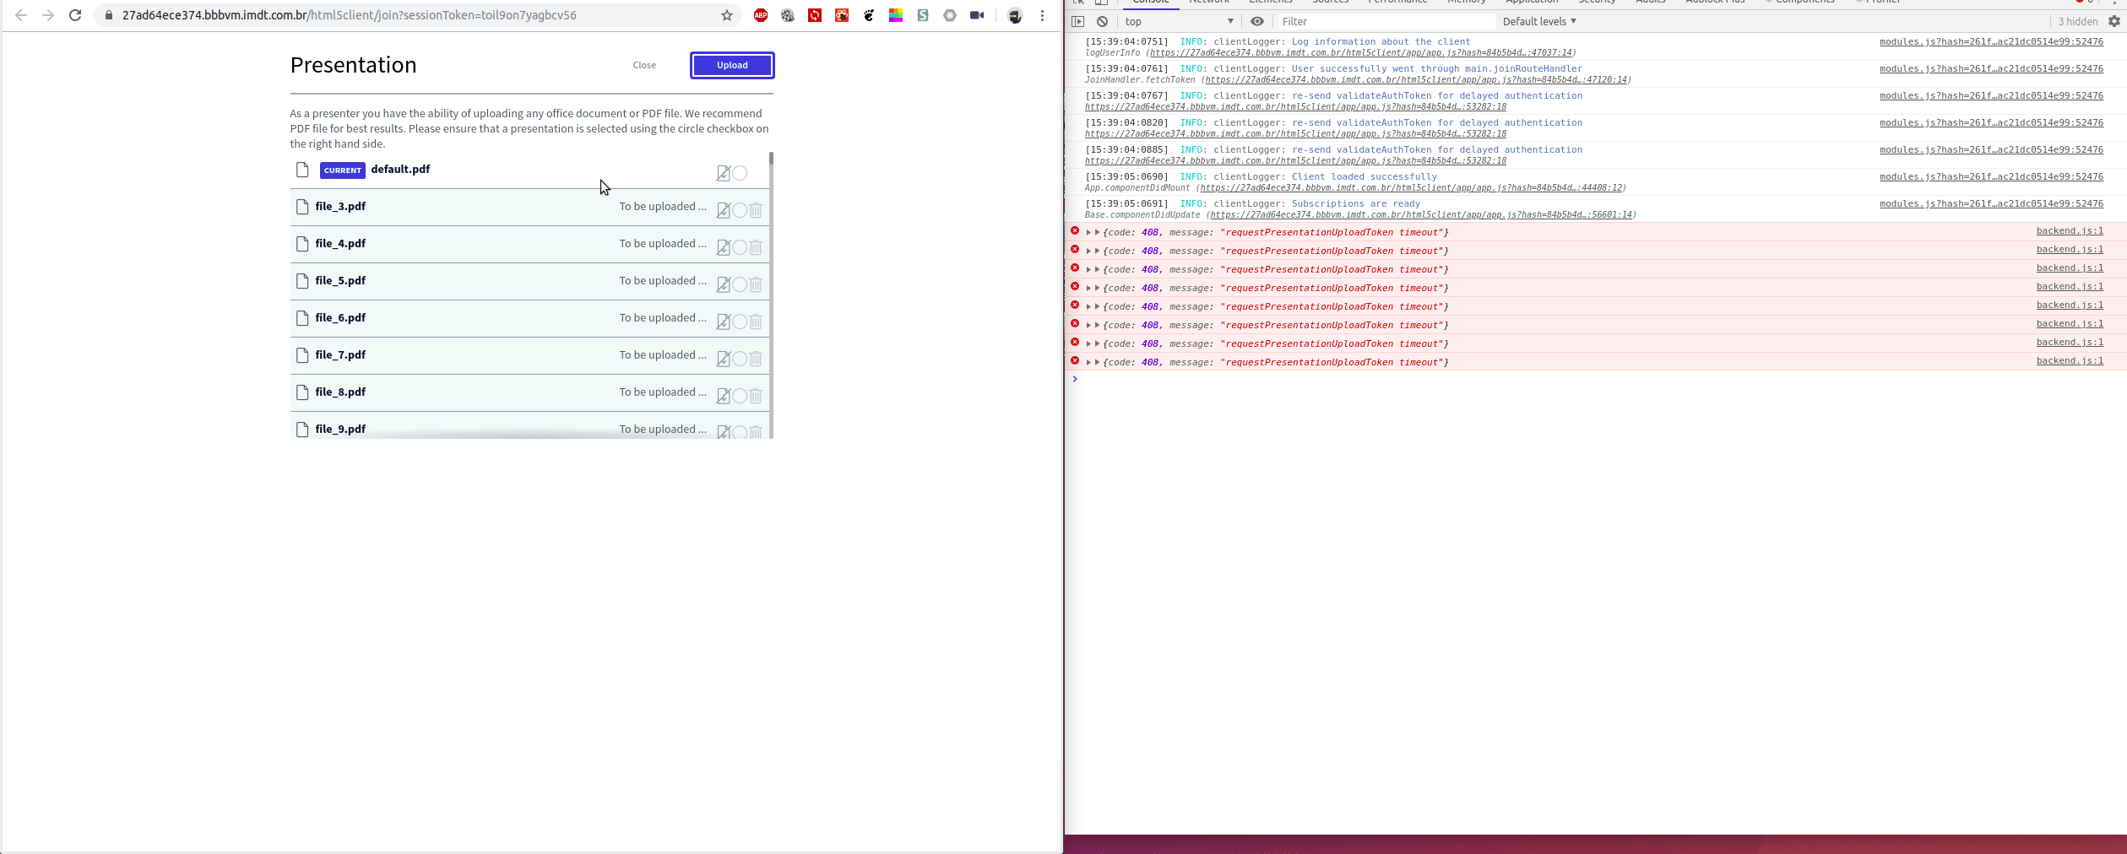Create a live expression with the eye icon

tap(1257, 21)
